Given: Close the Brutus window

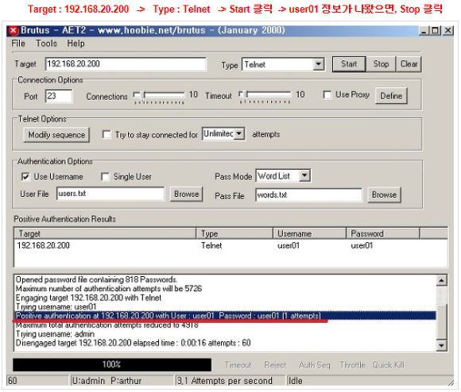Looking at the screenshot, I should click(448, 30).
